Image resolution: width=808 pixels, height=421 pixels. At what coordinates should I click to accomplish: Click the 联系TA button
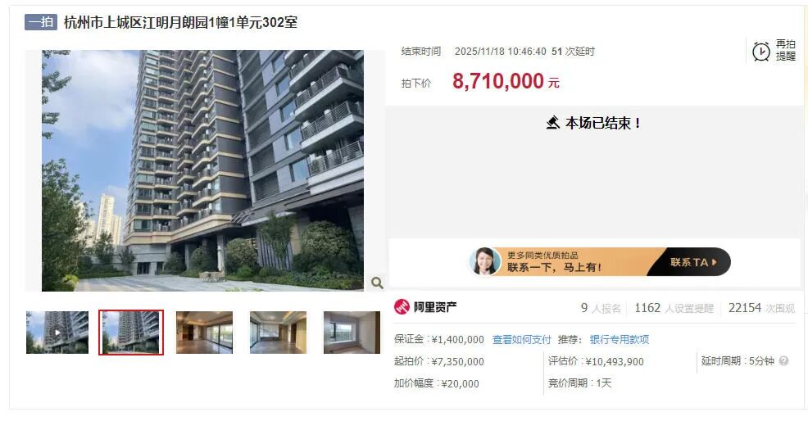[693, 262]
